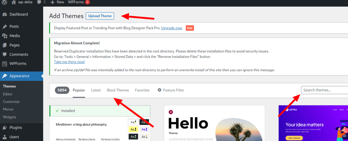The width and height of the screenshot is (348, 141).
Task: Switch to the Favorites tab
Action: (x=142, y=90)
